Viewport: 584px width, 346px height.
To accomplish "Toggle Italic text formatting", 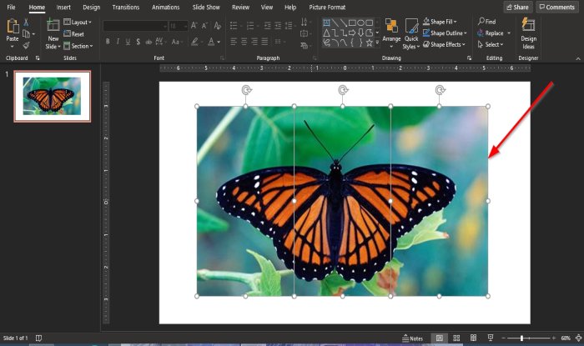I will (x=118, y=41).
